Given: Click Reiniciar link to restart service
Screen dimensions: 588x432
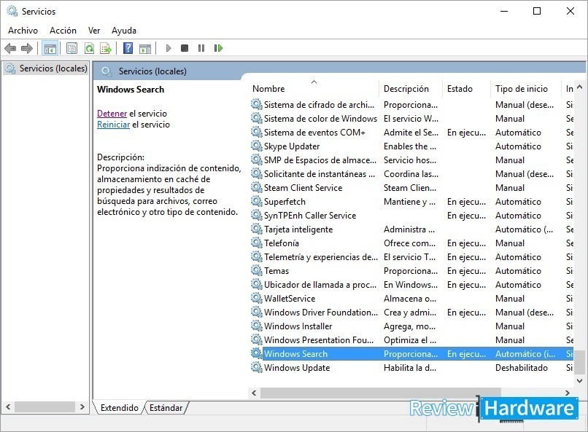Looking at the screenshot, I should click(x=113, y=125).
